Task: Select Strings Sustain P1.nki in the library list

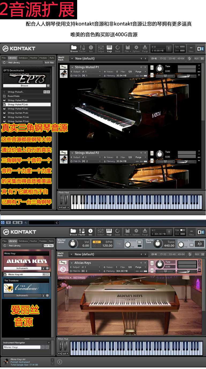Action: click(x=26, y=113)
